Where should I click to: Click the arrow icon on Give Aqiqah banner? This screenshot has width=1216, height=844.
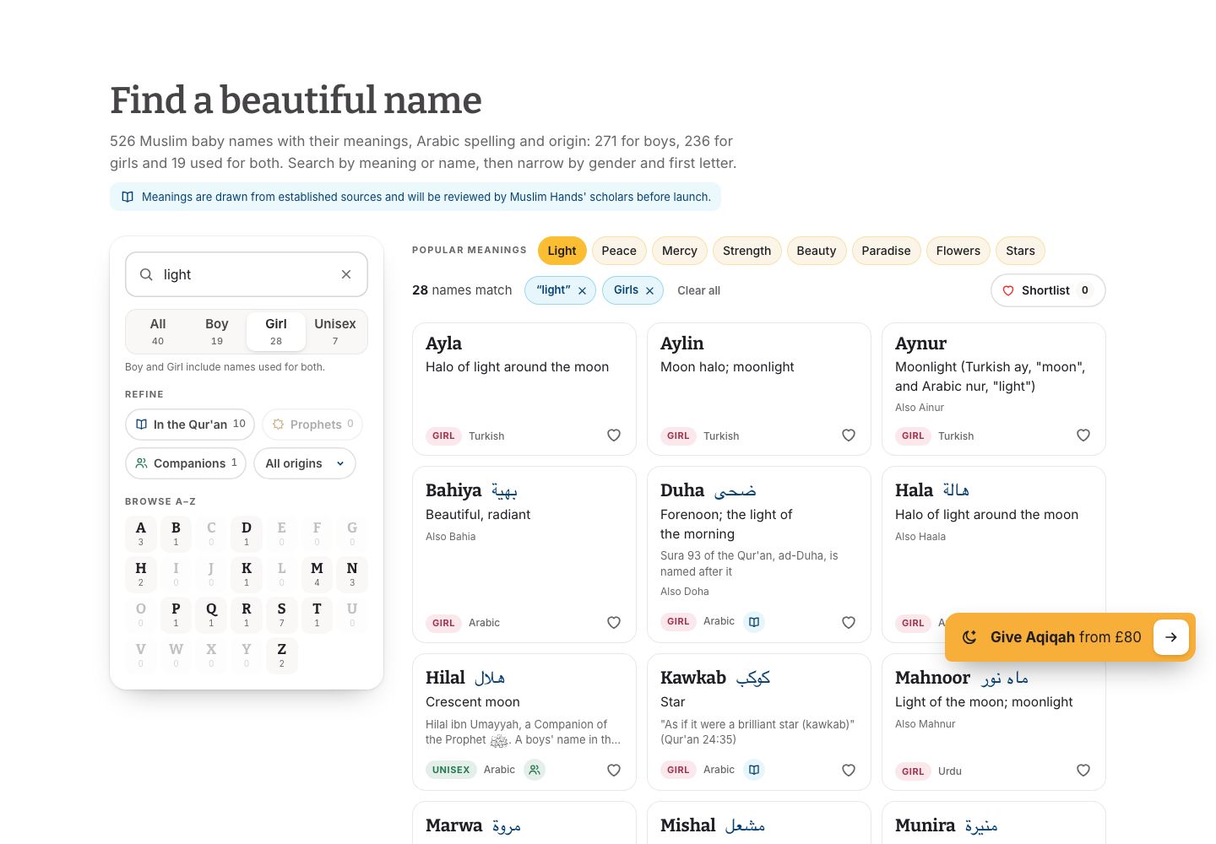pyautogui.click(x=1171, y=637)
